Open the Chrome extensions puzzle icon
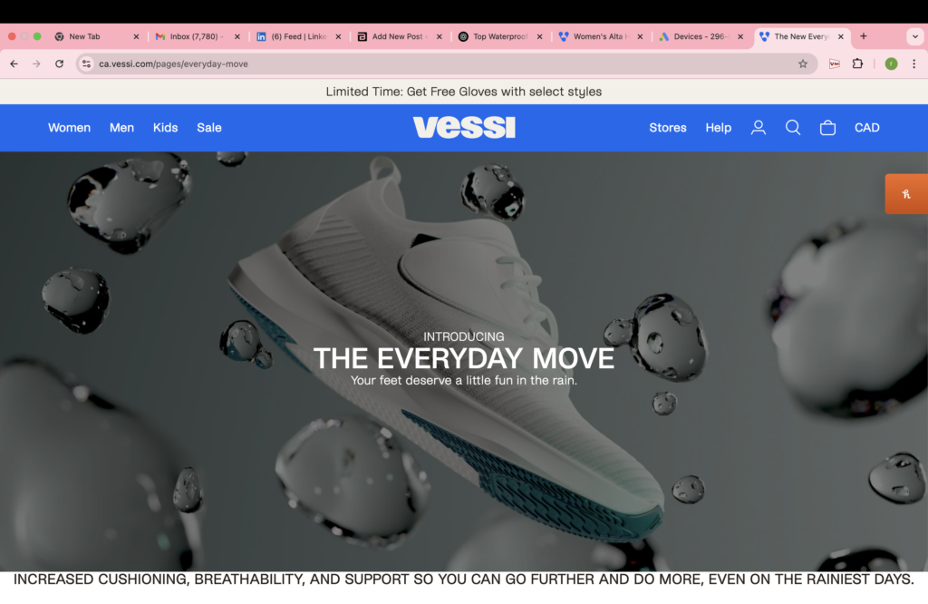 tap(857, 64)
